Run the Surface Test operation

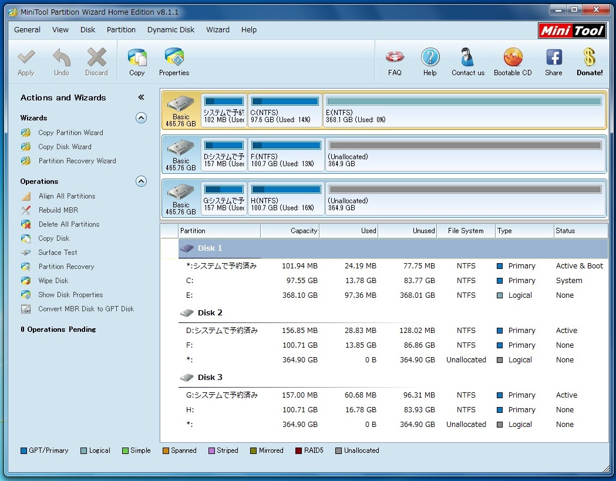[x=58, y=253]
